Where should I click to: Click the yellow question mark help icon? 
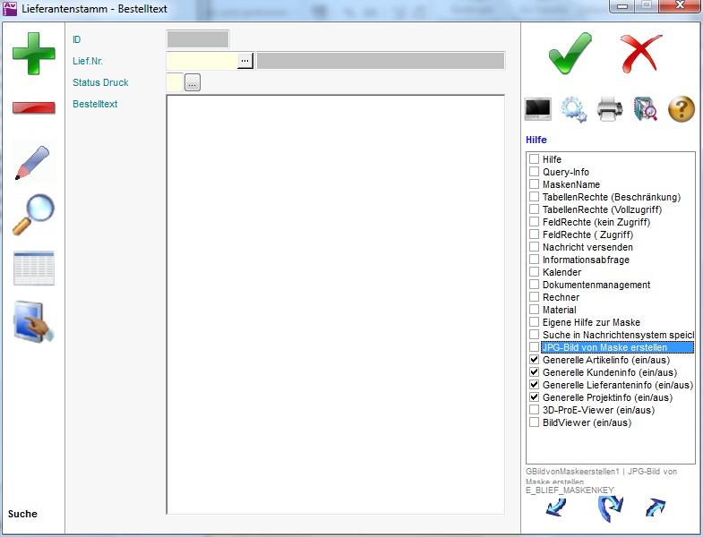point(682,110)
